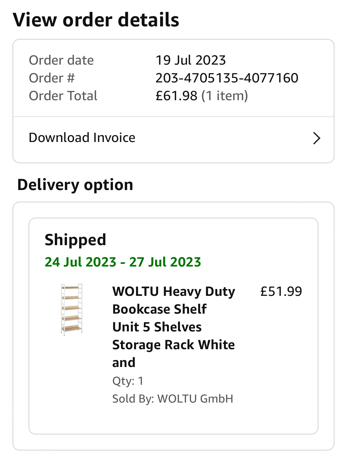Screen dimensions: 347x458
Task: Tap the word "and" ending the product title
Action: point(124,363)
